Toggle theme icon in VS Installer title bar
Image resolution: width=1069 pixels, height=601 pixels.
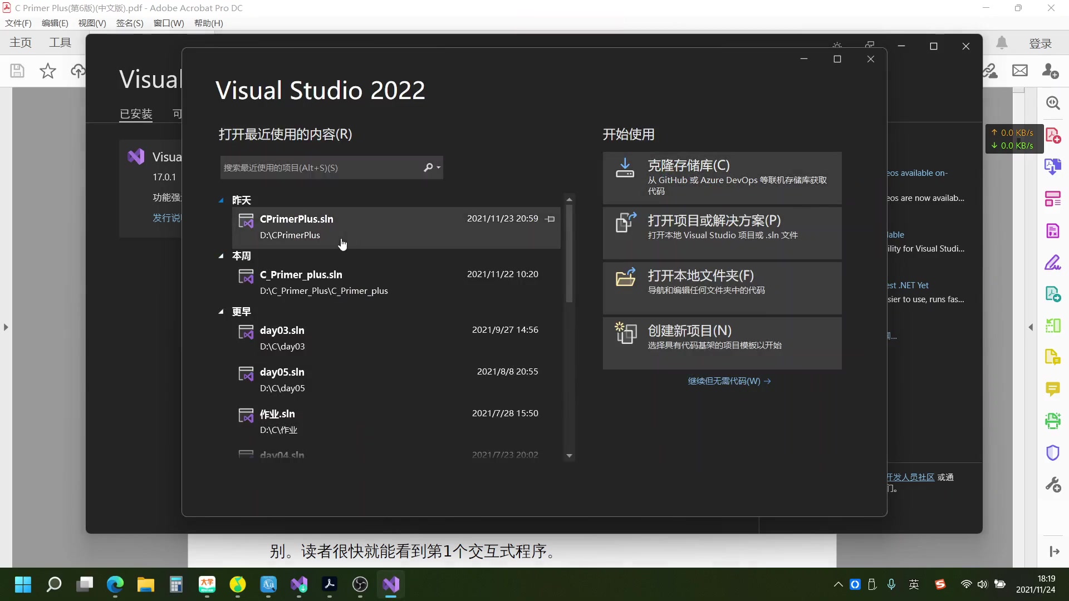[837, 46]
